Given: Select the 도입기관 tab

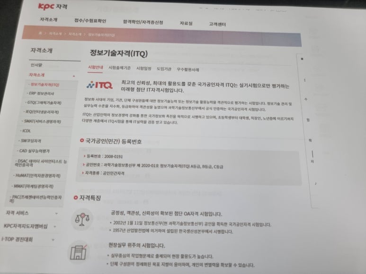Looking at the screenshot, I should (x=164, y=69).
